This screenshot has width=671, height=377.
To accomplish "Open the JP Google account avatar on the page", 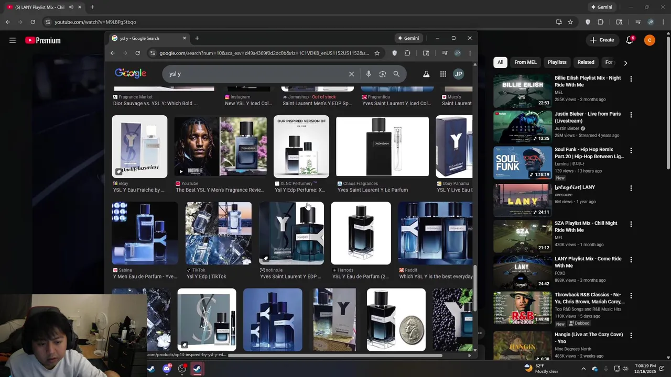I will tap(458, 74).
